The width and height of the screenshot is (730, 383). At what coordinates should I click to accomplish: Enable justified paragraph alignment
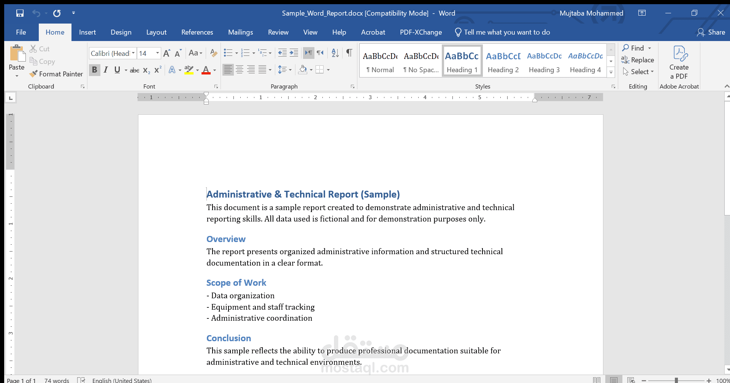click(262, 70)
